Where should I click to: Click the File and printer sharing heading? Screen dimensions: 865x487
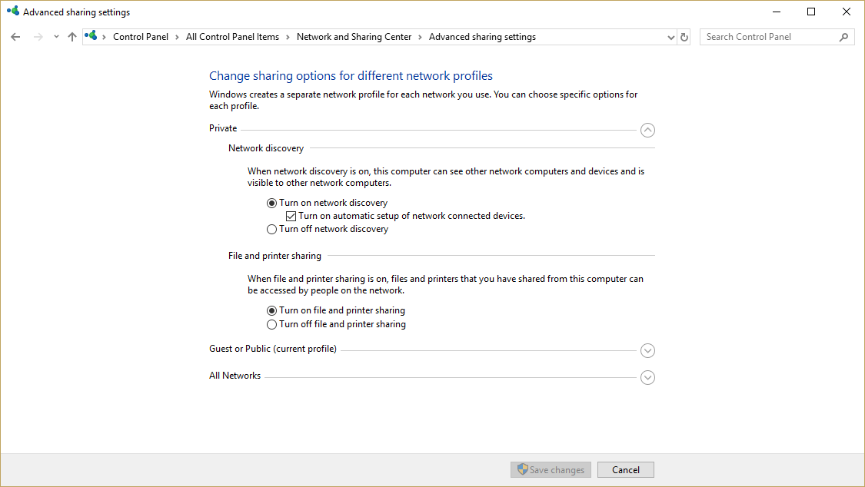click(274, 256)
